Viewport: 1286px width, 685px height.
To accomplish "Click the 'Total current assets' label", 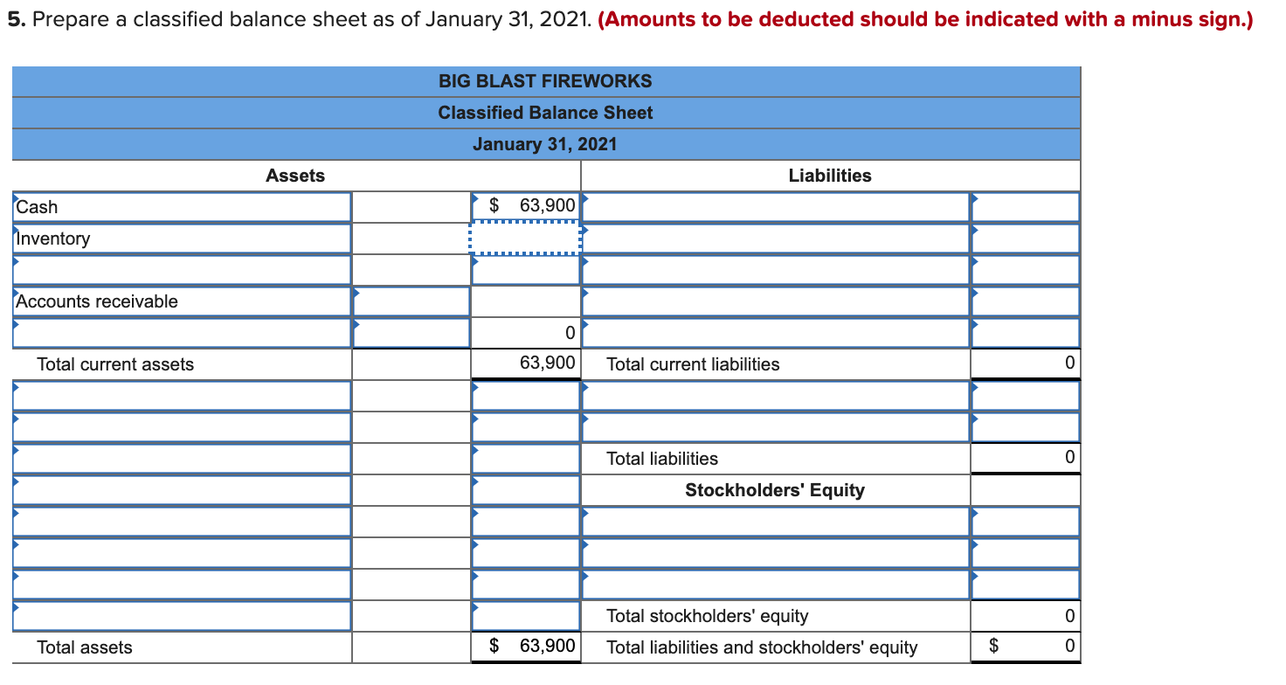I will point(115,364).
